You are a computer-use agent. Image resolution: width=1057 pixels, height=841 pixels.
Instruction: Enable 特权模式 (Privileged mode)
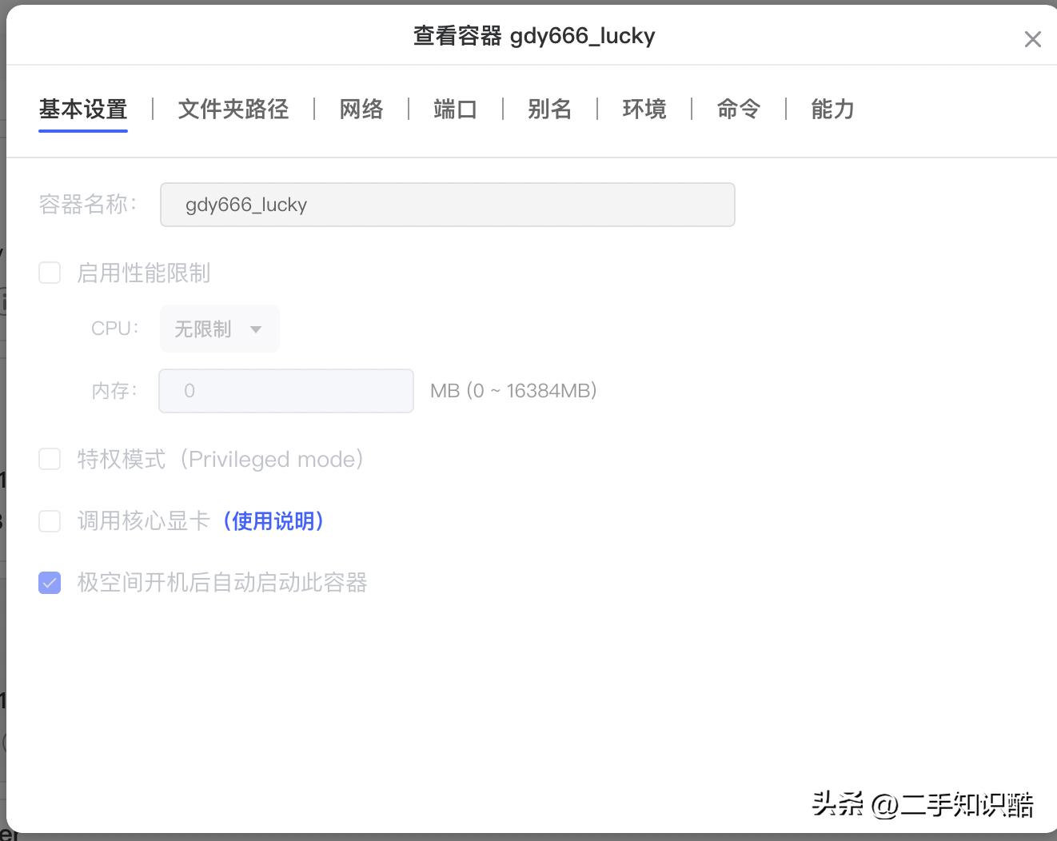[x=50, y=459]
